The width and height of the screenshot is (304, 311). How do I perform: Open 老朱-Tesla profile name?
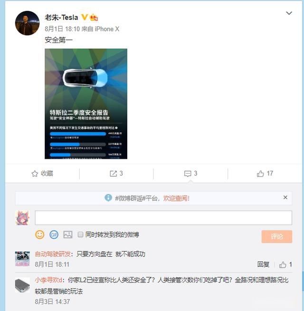(x=61, y=18)
